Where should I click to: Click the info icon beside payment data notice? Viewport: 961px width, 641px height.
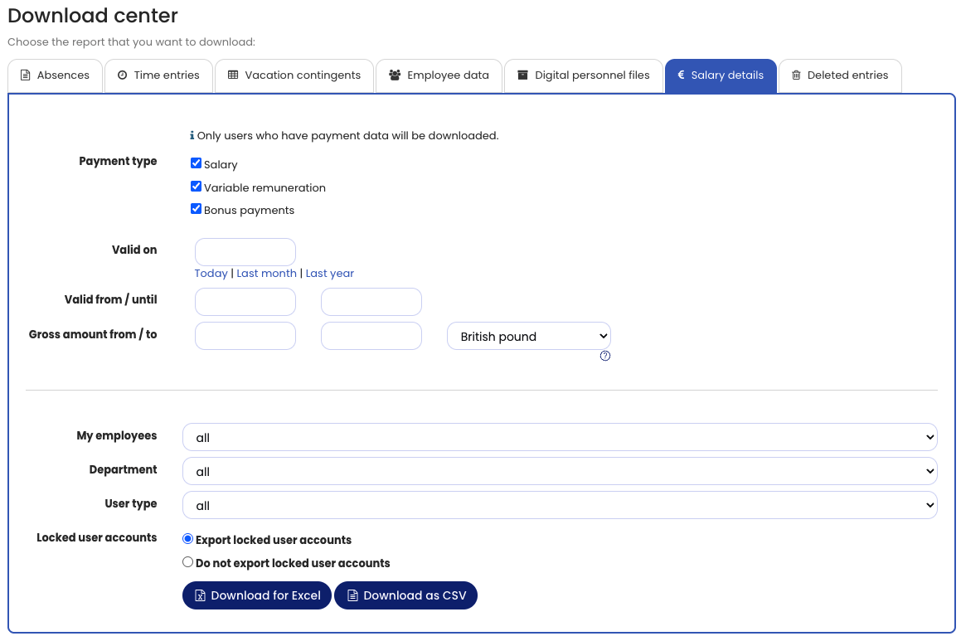pyautogui.click(x=192, y=135)
